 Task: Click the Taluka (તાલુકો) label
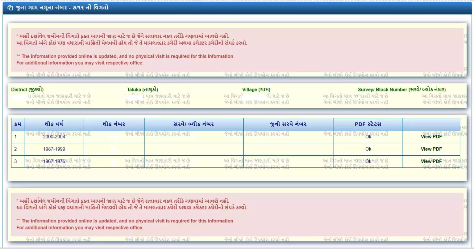coord(142,90)
